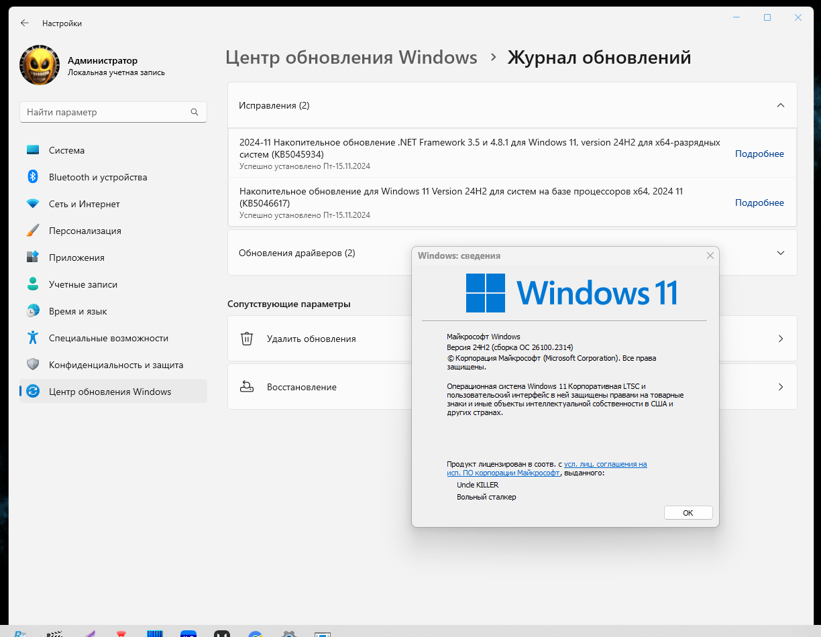Image resolution: width=821 pixels, height=637 pixels.
Task: Open the Учетные записи section
Action: [113, 284]
